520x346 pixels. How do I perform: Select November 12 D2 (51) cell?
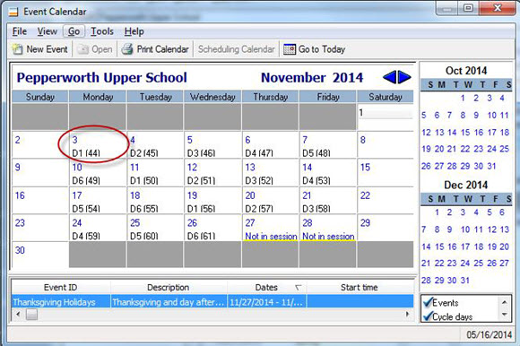tap(212, 173)
